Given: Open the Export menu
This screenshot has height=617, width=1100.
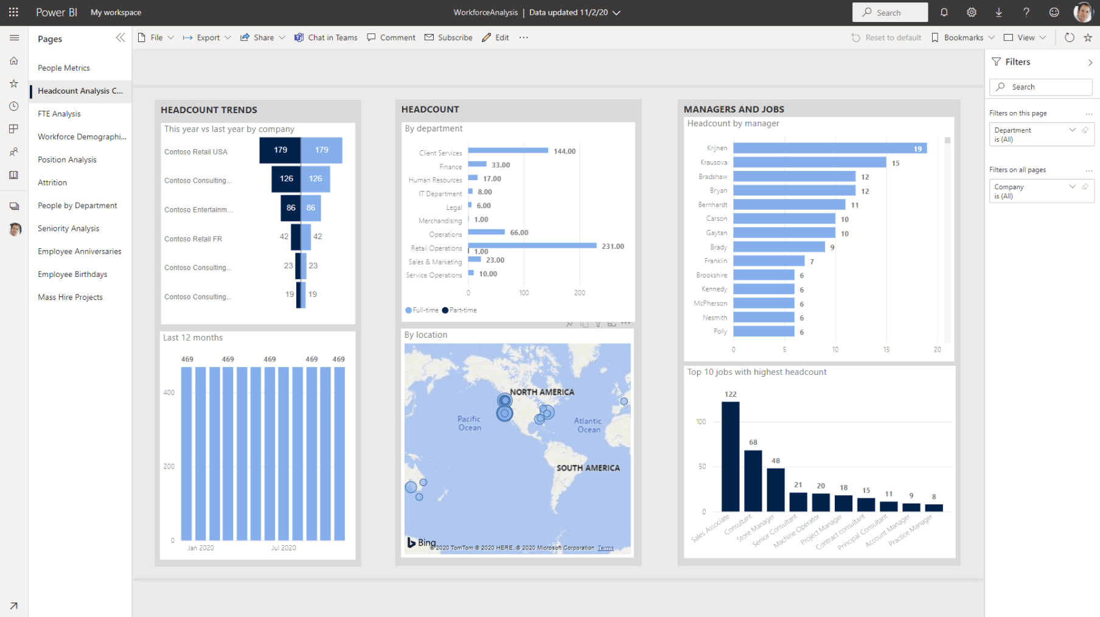Looking at the screenshot, I should (x=206, y=37).
